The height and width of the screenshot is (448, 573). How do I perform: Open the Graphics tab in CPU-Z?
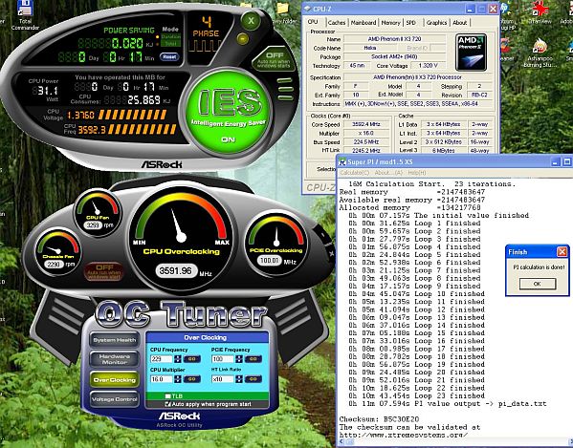point(436,23)
